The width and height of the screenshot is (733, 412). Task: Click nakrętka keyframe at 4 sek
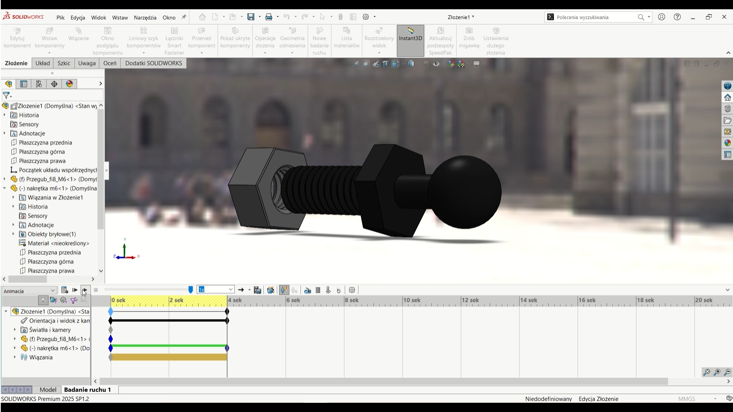tap(227, 348)
